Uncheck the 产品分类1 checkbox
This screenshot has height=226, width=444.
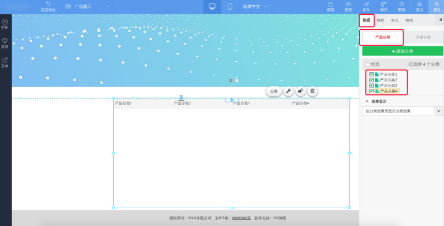click(371, 75)
